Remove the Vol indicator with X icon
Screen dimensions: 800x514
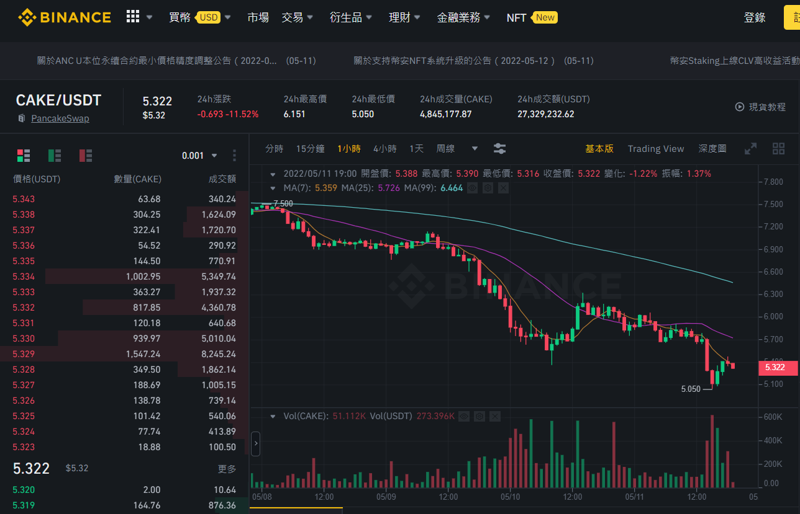pos(494,416)
